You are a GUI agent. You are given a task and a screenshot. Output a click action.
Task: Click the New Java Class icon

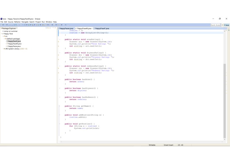tap(39, 25)
